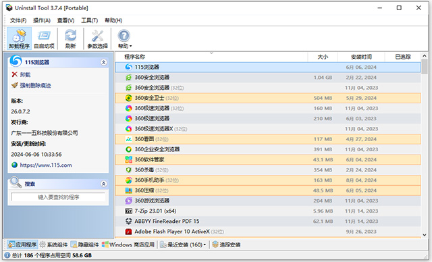Sort by install date (安装时间) column header
This screenshot has height=262, width=432.
(361, 57)
